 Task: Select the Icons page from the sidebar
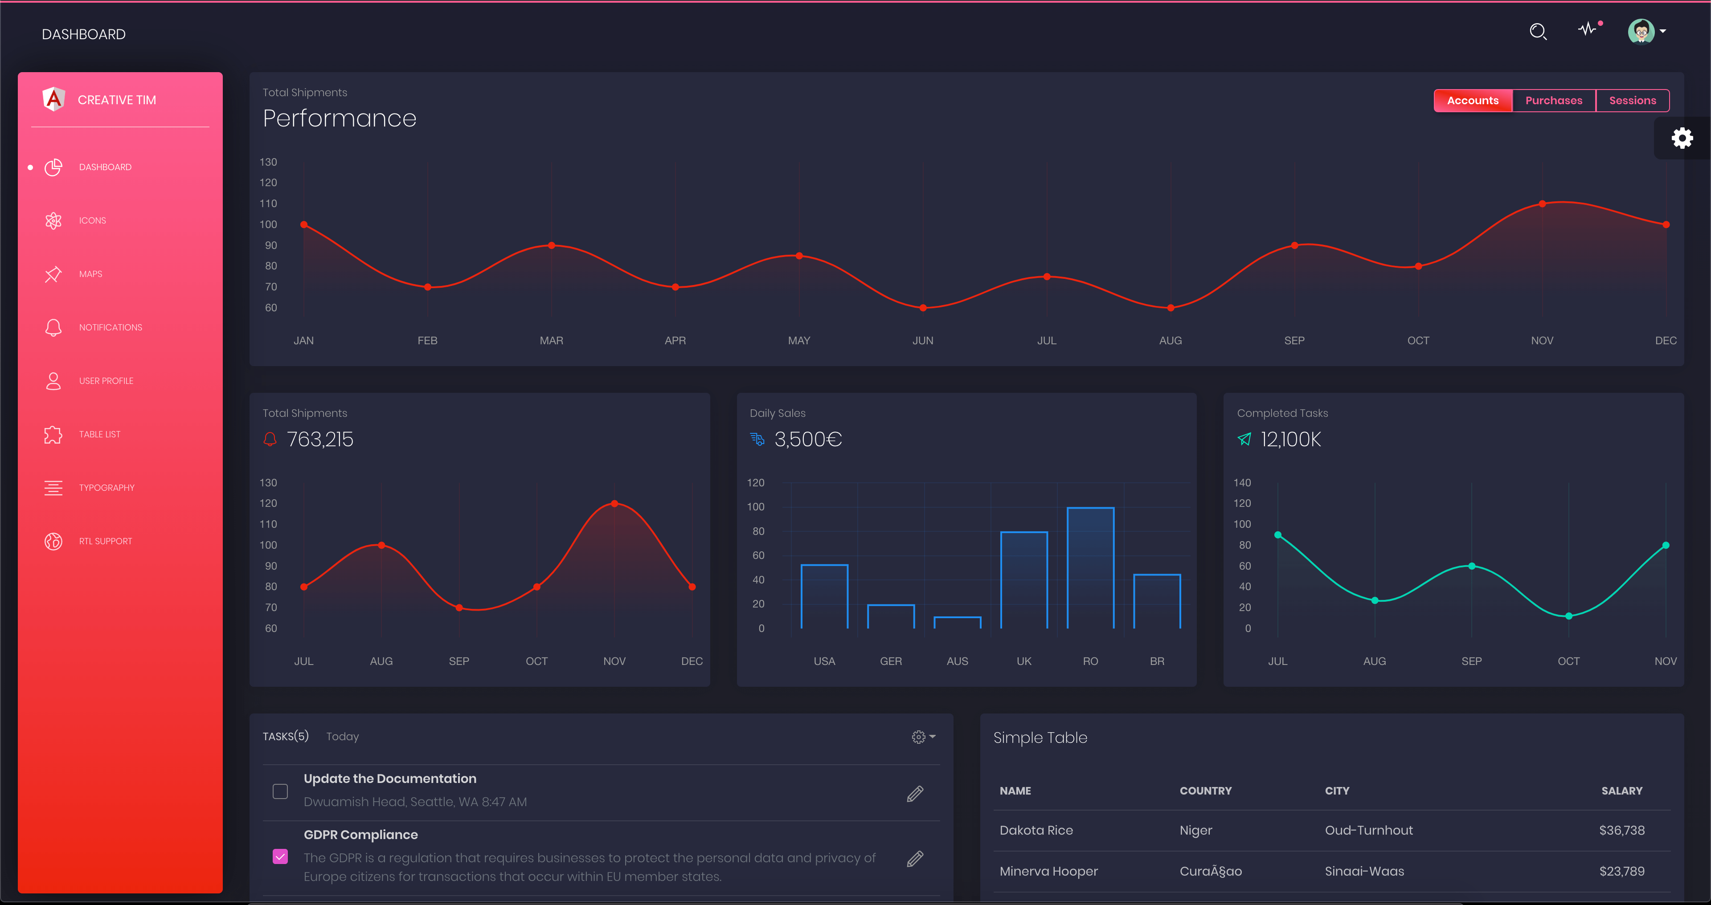92,220
